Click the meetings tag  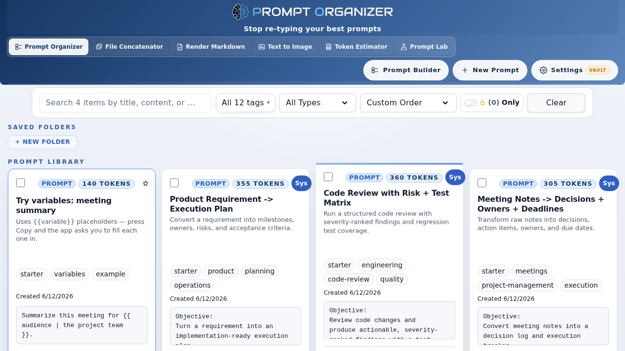tap(531, 271)
